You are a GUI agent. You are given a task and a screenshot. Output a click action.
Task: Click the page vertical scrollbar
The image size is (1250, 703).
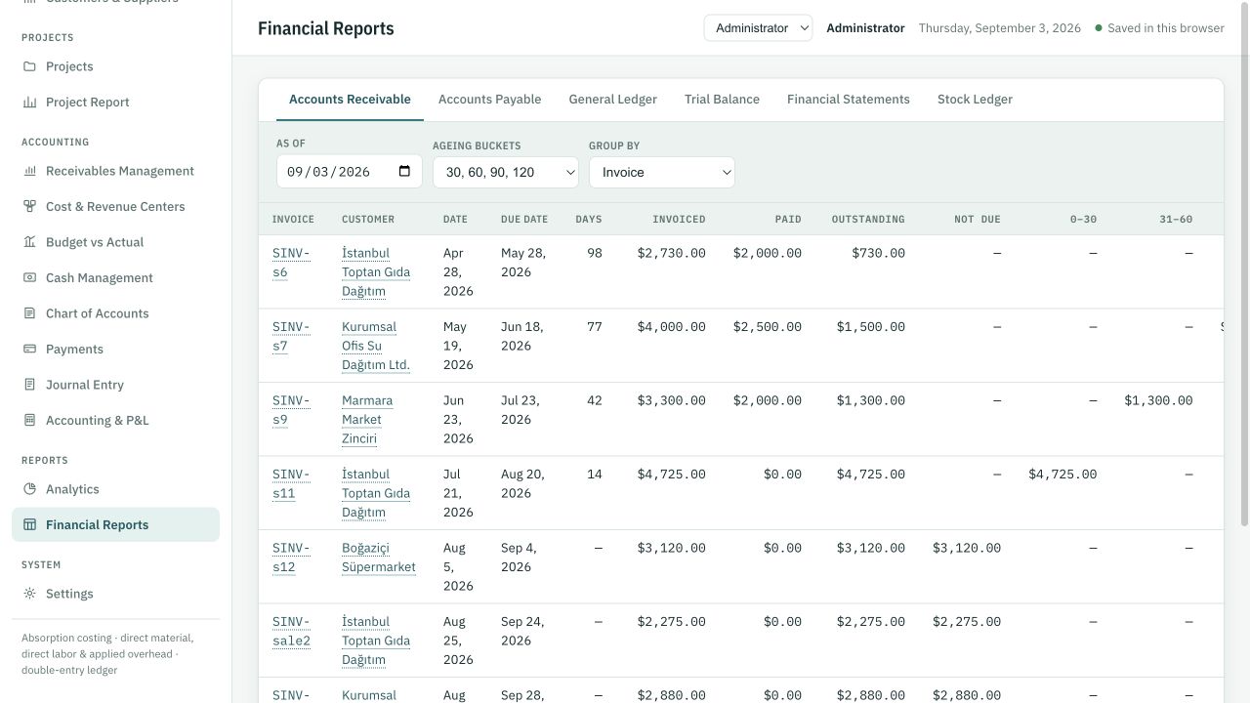coord(1243,264)
